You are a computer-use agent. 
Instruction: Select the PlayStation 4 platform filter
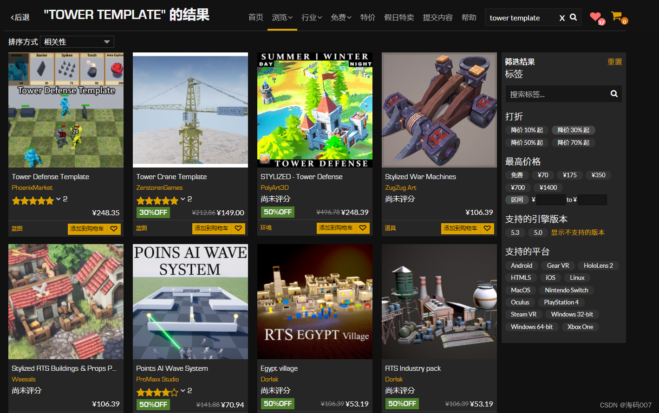click(561, 302)
